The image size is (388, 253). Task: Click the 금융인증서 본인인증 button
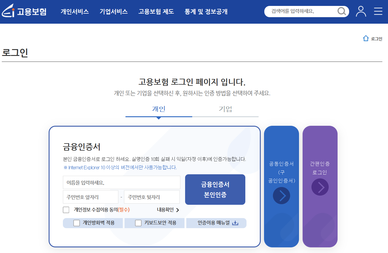(215, 189)
